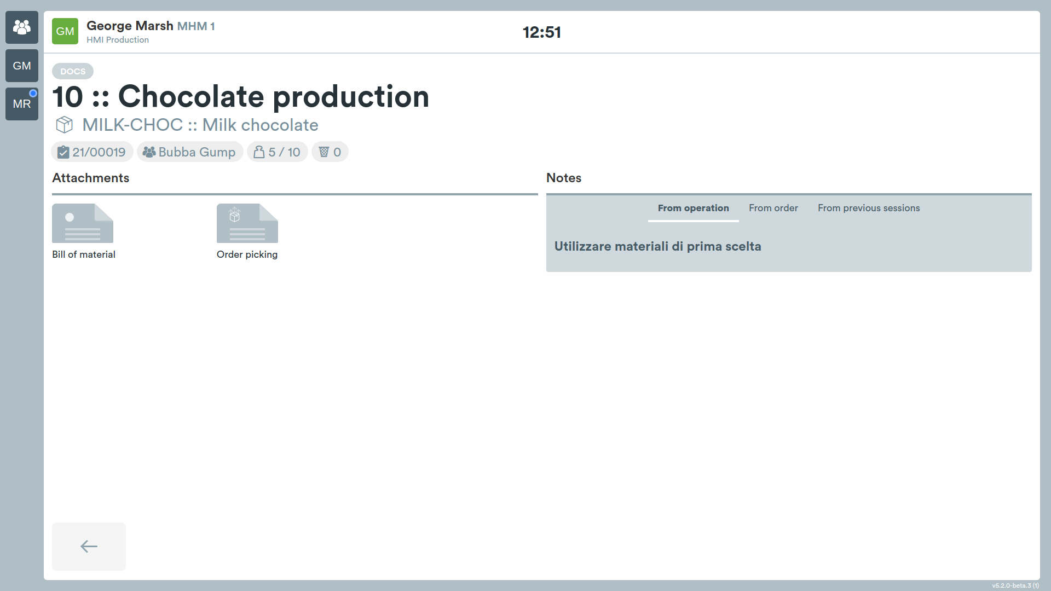Click the Notes section heading
1051x591 pixels.
pyautogui.click(x=564, y=178)
